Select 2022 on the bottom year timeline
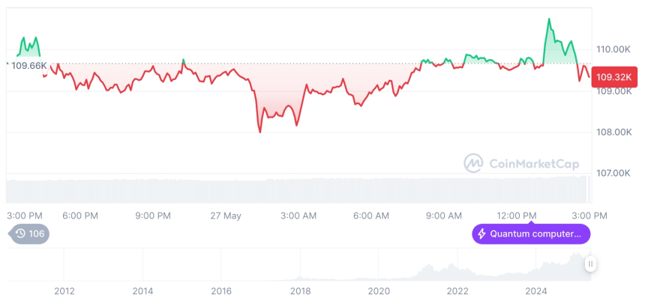Image resolution: width=645 pixels, height=300 pixels. point(457,291)
